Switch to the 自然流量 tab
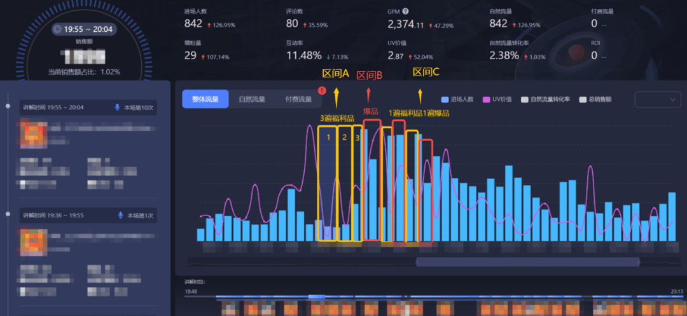 click(252, 99)
